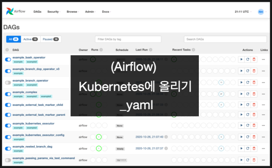Viewport: 272px width, 168px height.
Task: Open links menu for example_bash_operator
Action: point(264,59)
